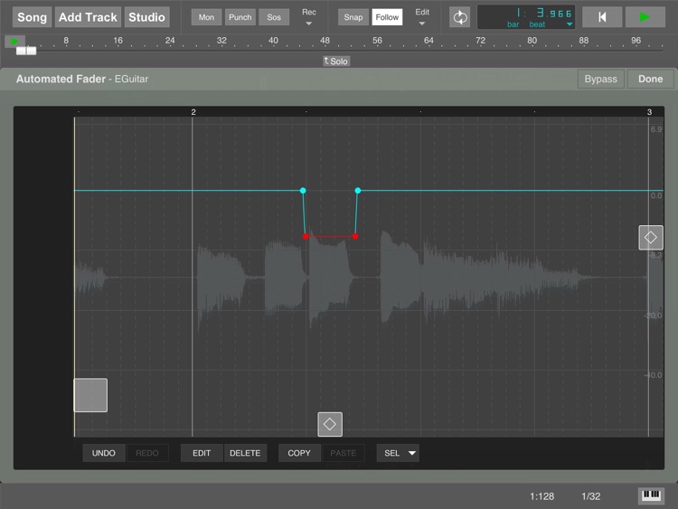Click the bar beat position display
The image size is (678, 509).
526,17
